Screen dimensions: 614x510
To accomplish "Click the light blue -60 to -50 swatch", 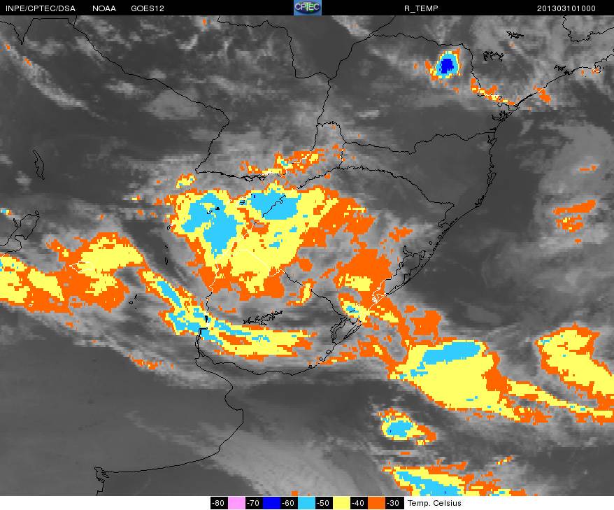I will (x=306, y=503).
